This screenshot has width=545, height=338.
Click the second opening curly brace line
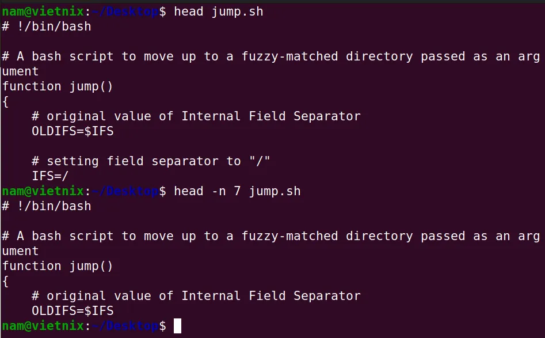click(x=5, y=282)
